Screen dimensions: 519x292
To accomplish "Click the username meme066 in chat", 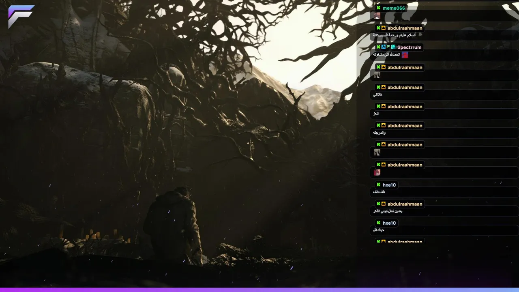I will pos(394,8).
